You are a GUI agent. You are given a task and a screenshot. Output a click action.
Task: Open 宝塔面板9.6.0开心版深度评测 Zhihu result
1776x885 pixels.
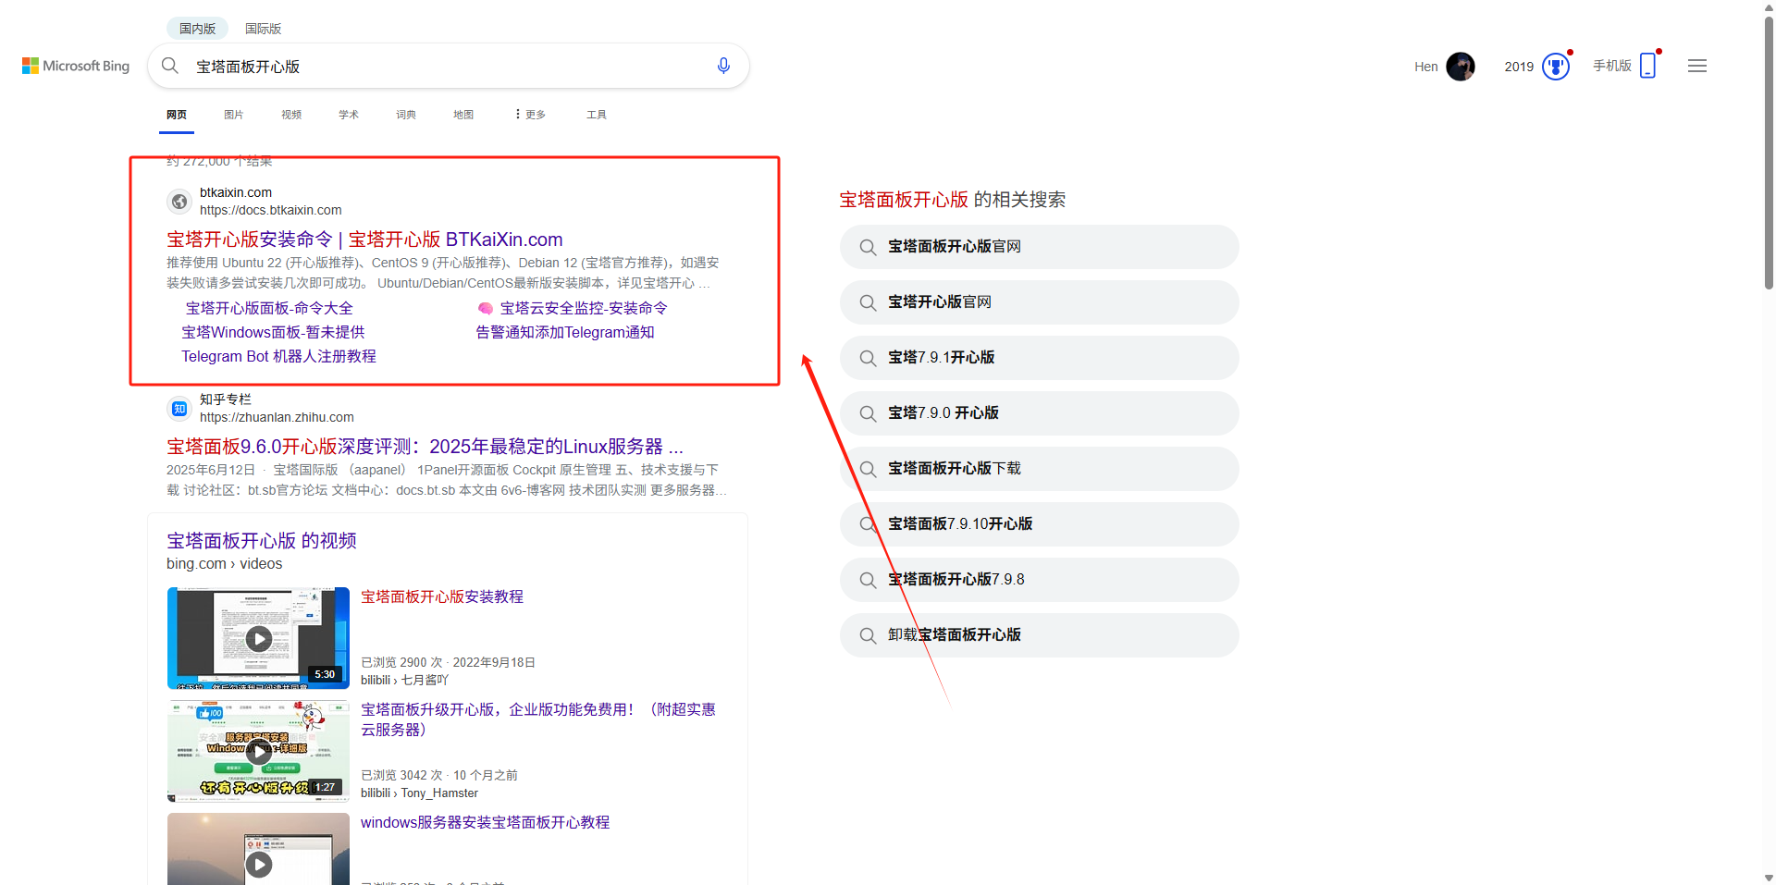coord(425,447)
